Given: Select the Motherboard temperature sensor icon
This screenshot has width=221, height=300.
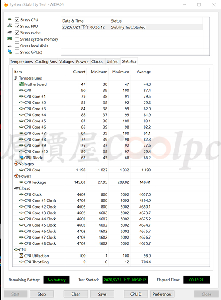Looking at the screenshot, I should click(21, 84).
